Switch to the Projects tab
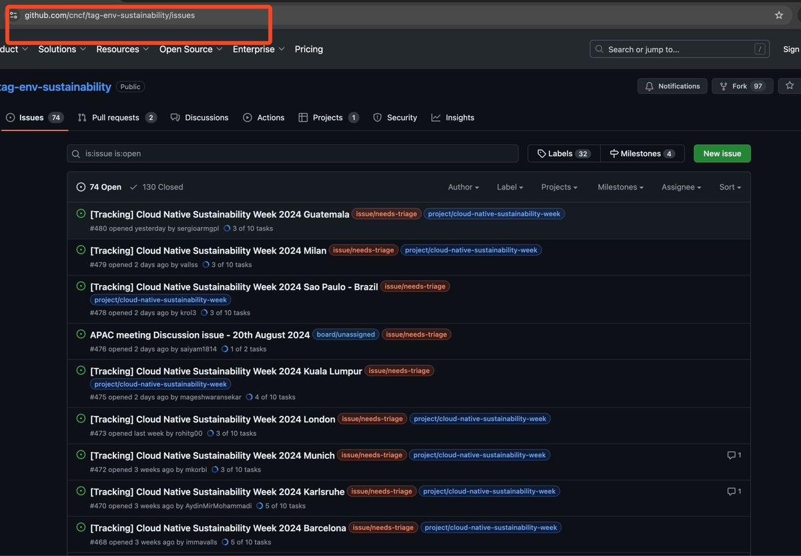This screenshot has width=801, height=556. pos(328,117)
